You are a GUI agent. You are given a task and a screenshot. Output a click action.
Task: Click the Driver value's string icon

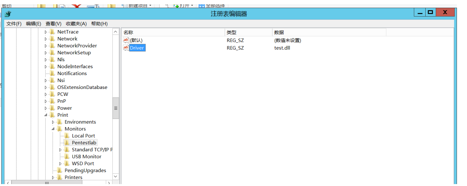click(x=126, y=48)
